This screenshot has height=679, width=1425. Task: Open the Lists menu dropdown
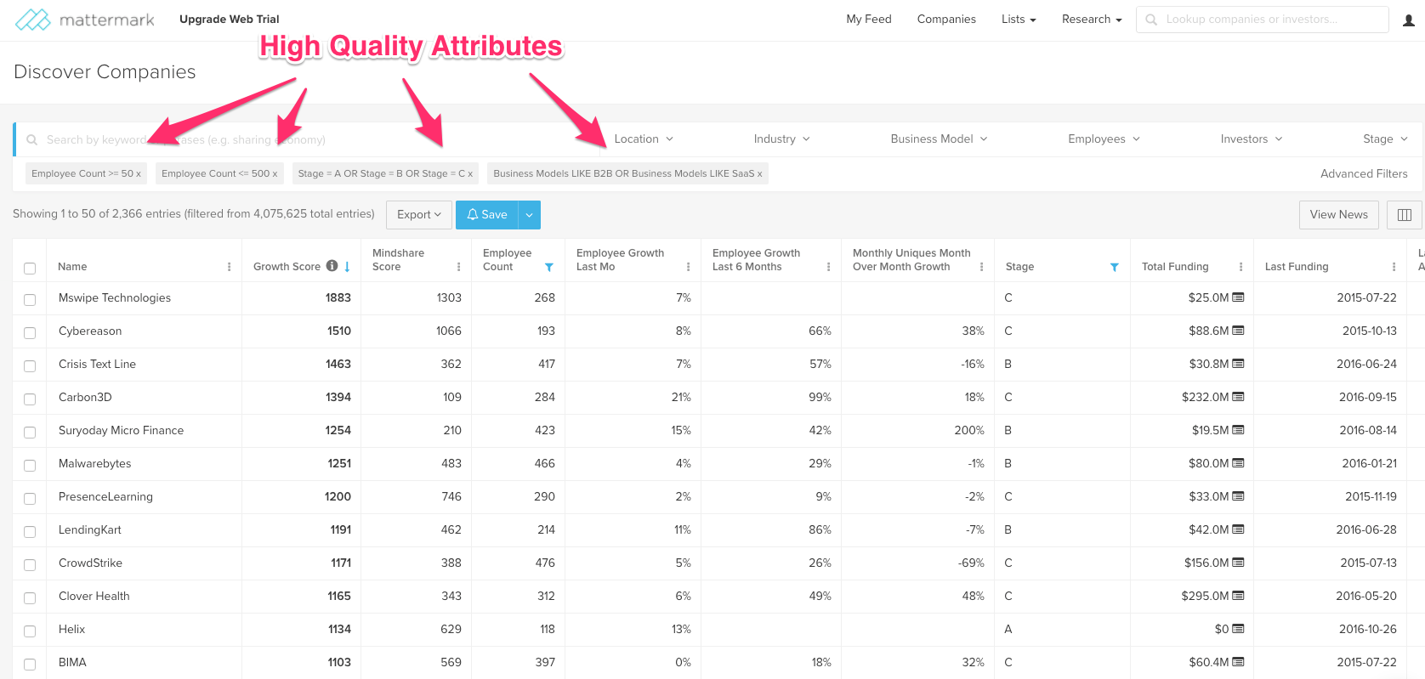click(x=1019, y=20)
